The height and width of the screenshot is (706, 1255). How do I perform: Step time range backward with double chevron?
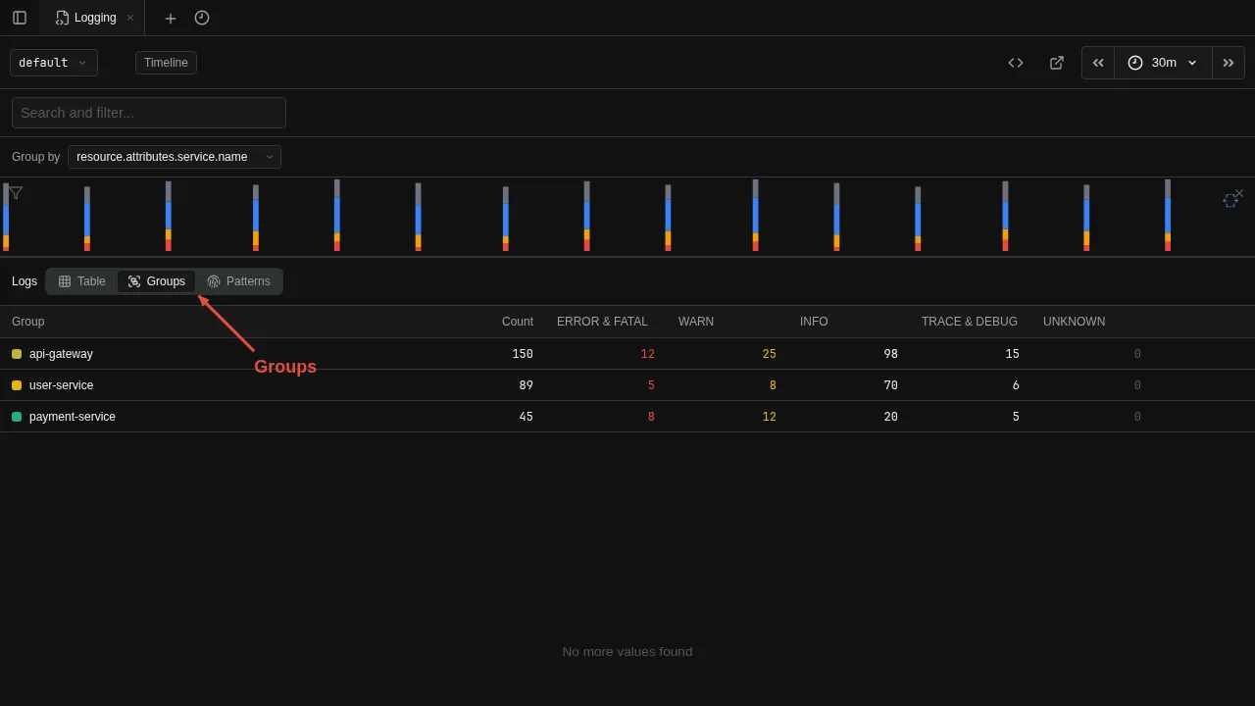coord(1098,63)
